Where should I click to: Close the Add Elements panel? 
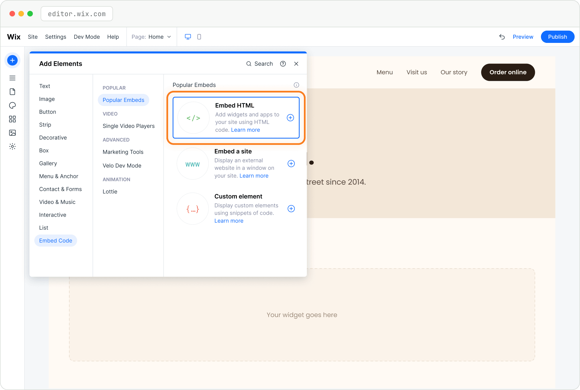pyautogui.click(x=296, y=64)
